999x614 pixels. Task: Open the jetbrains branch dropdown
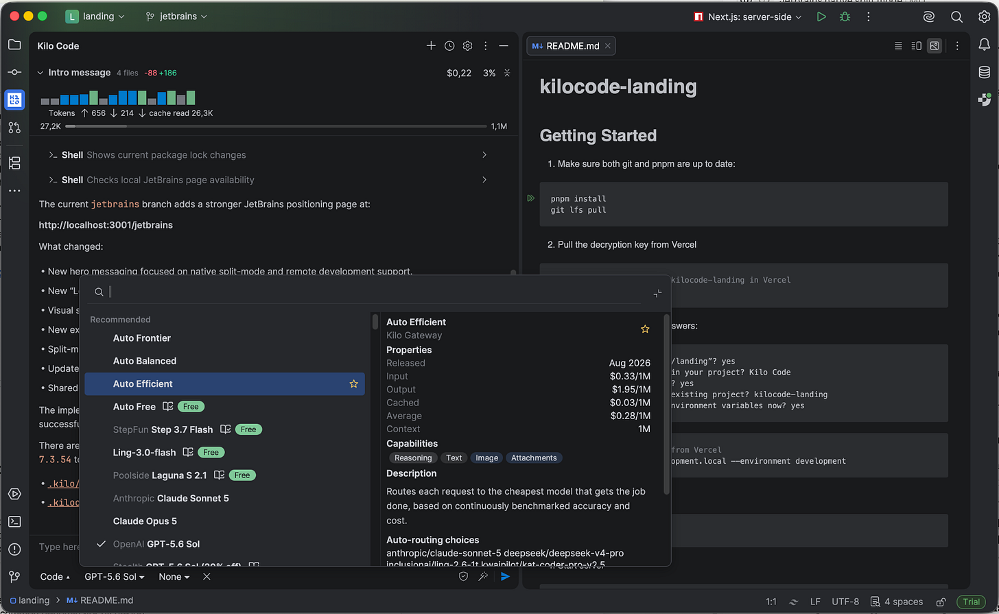tap(176, 16)
